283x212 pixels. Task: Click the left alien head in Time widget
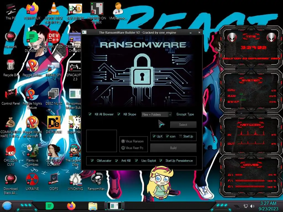[x=232, y=37]
